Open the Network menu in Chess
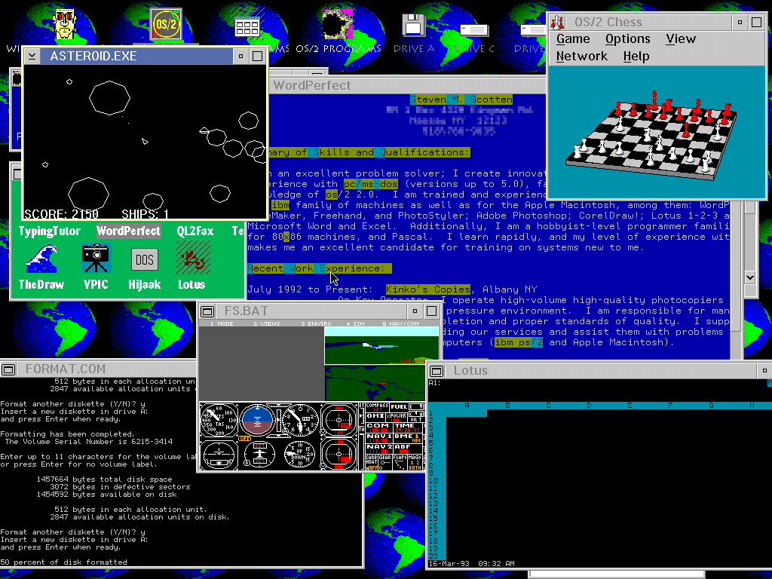 click(x=581, y=57)
